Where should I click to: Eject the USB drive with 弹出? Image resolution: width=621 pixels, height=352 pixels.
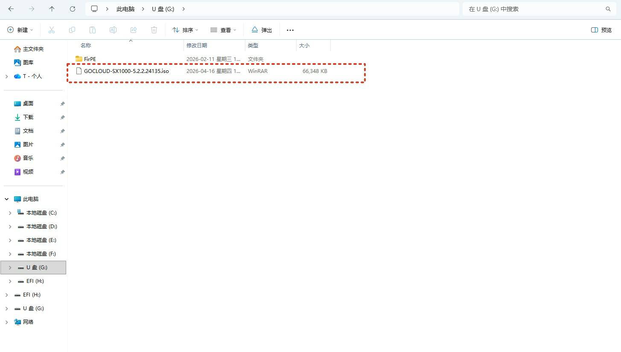[262, 30]
